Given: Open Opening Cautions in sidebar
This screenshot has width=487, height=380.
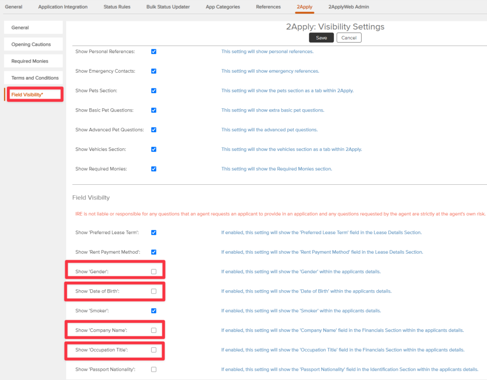Looking at the screenshot, I should pyautogui.click(x=33, y=44).
